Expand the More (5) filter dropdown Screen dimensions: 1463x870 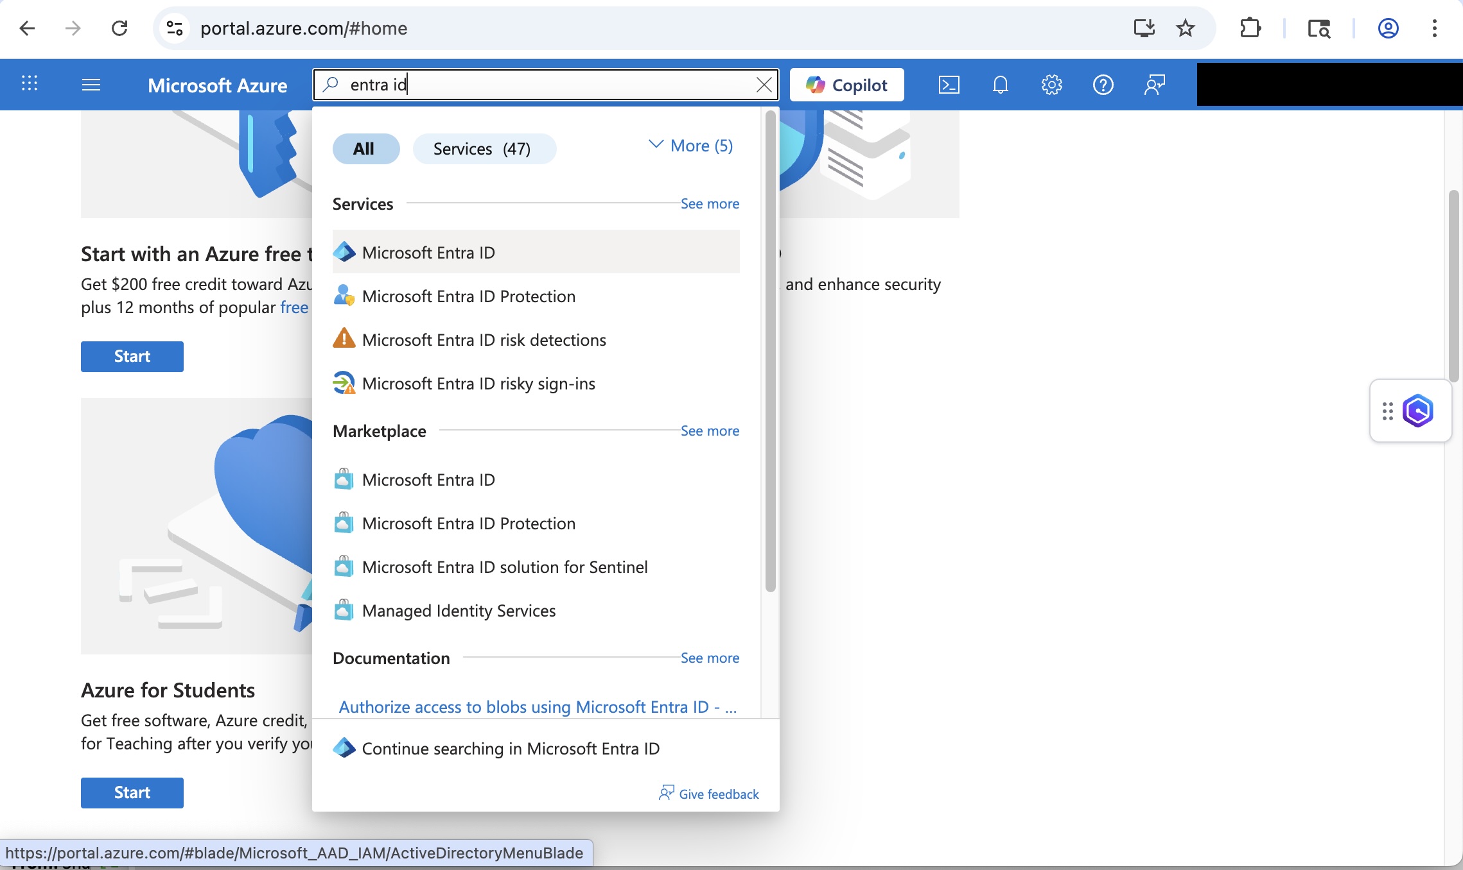point(691,146)
